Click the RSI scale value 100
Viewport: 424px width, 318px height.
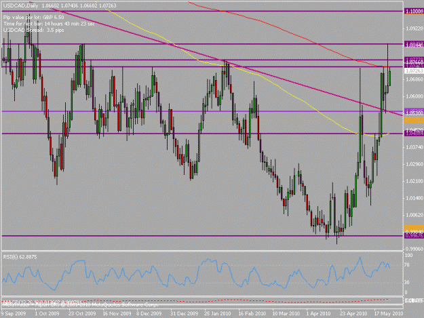[x=409, y=256]
